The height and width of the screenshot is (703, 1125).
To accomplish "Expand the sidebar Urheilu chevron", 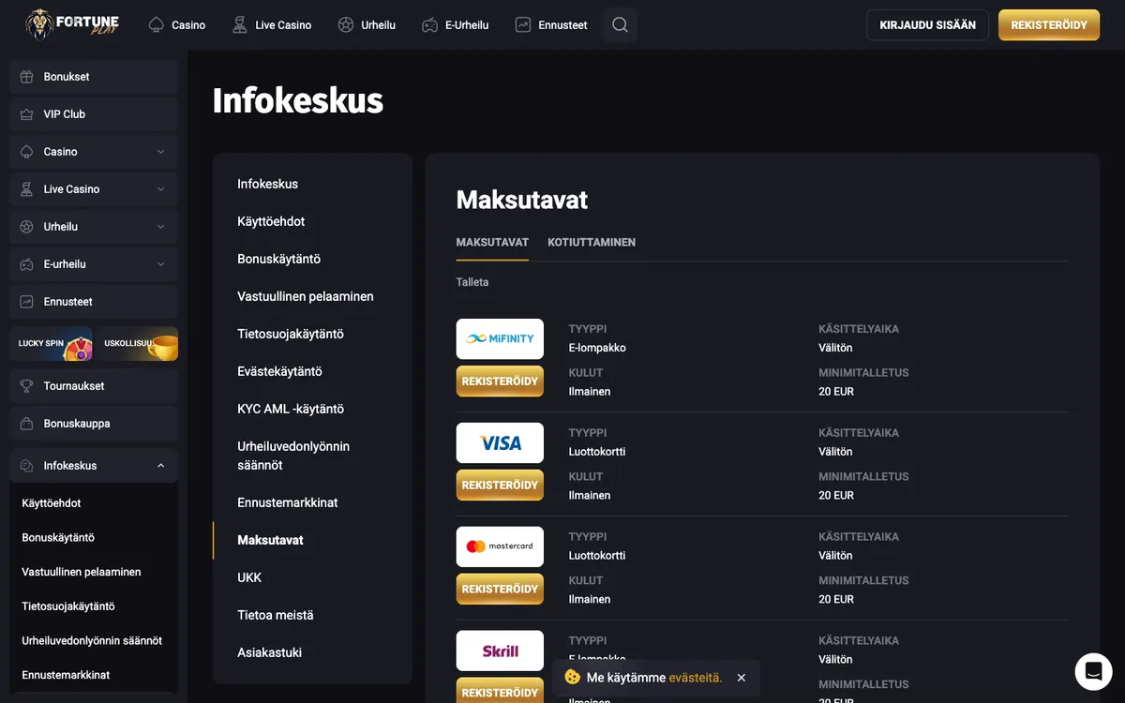I will (x=160, y=227).
